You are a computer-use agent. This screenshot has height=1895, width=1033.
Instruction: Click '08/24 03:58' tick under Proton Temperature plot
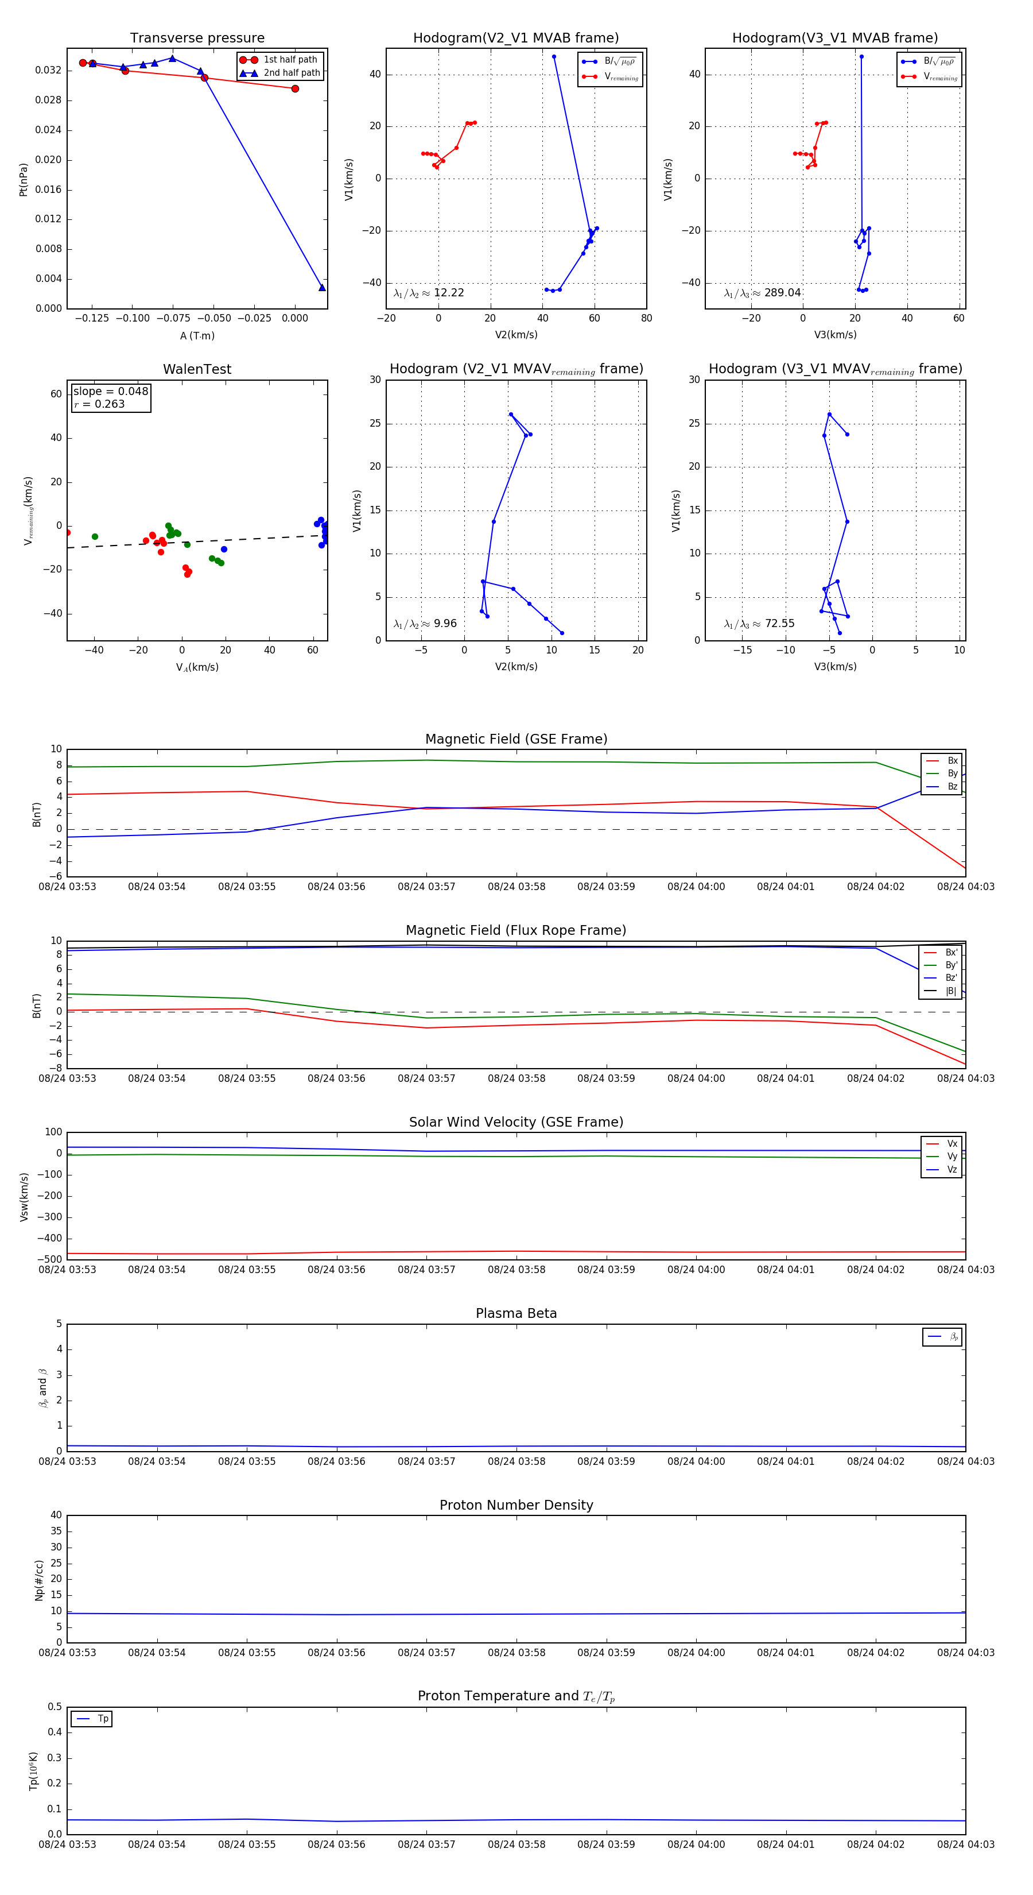click(x=516, y=1844)
